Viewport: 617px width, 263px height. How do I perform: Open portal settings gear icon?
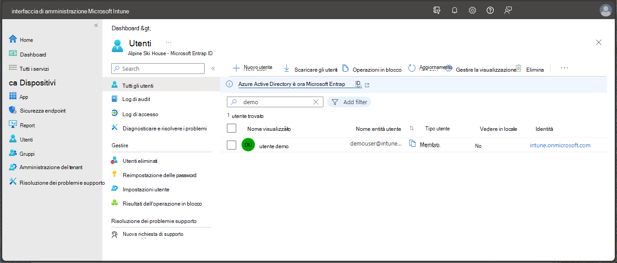[472, 10]
